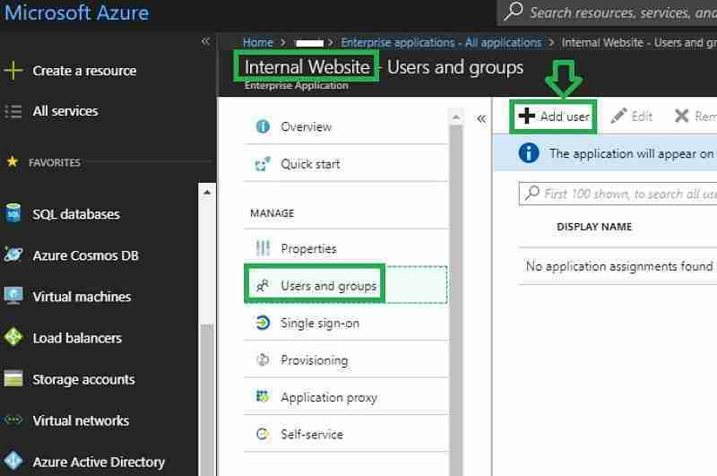
Task: Click the Quick start icon
Action: click(263, 164)
